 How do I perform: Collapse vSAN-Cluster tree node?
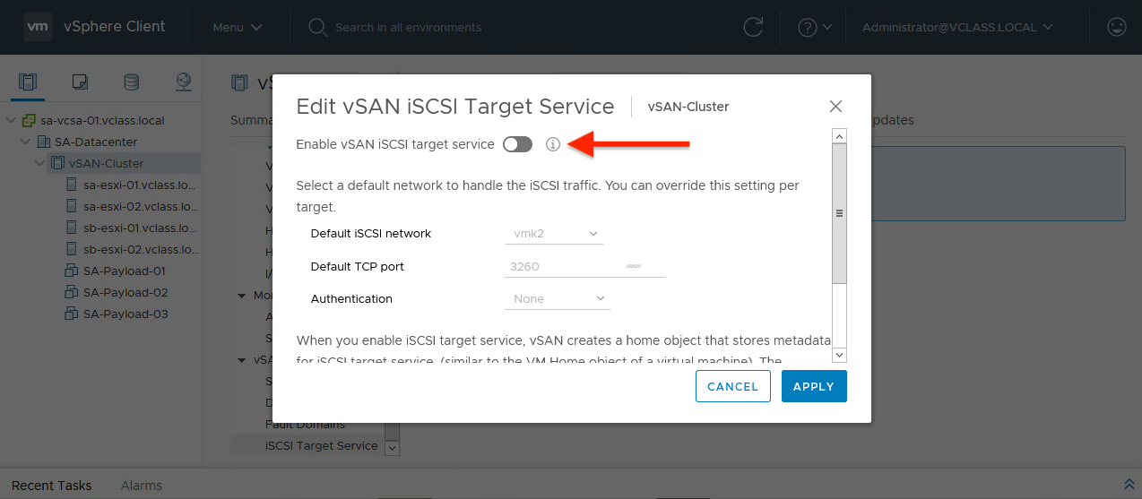tap(39, 163)
